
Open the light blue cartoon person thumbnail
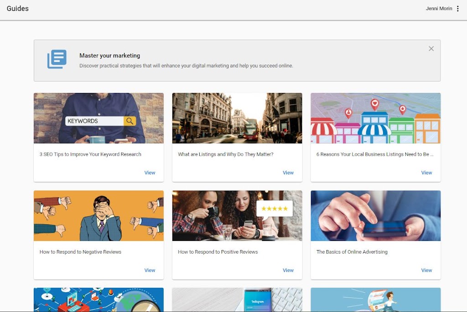click(x=376, y=300)
